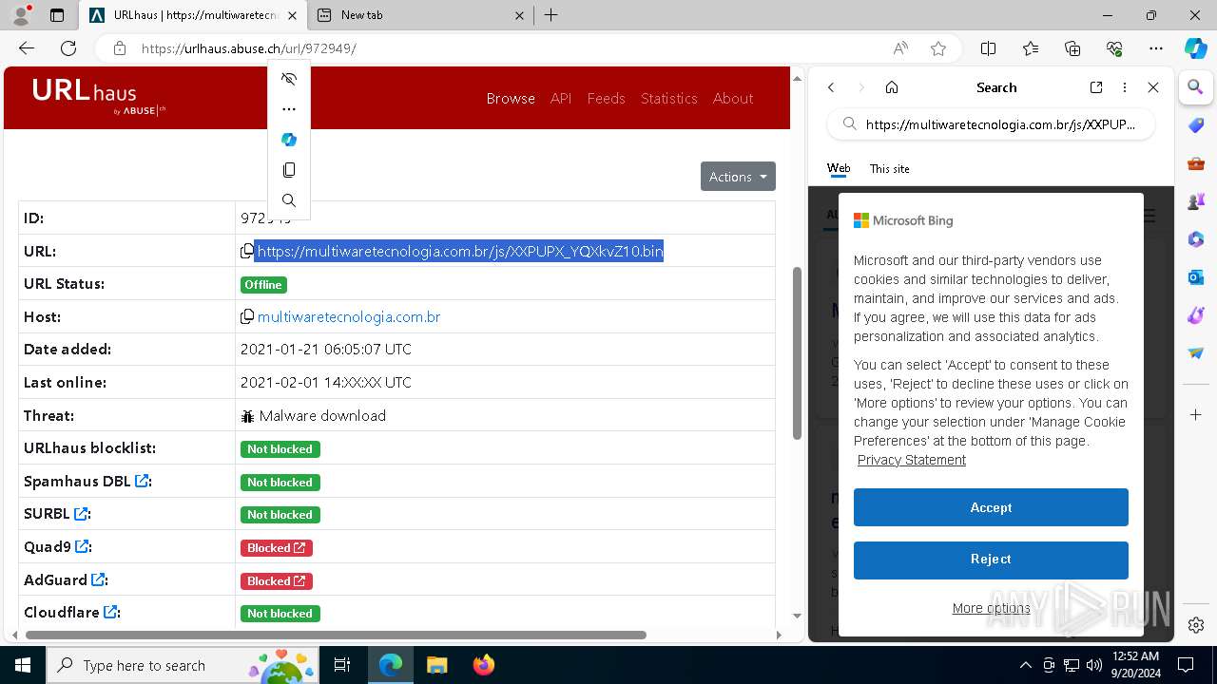The height and width of the screenshot is (684, 1217).
Task: Open Quad9 external link icon
Action: 83,547
